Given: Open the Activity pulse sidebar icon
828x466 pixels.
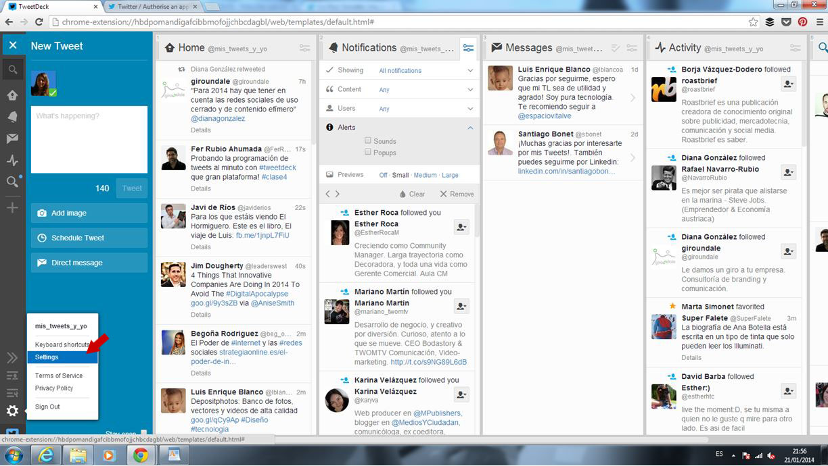Looking at the screenshot, I should pyautogui.click(x=13, y=161).
